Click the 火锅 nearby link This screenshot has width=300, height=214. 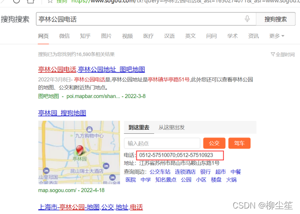pos(231,180)
